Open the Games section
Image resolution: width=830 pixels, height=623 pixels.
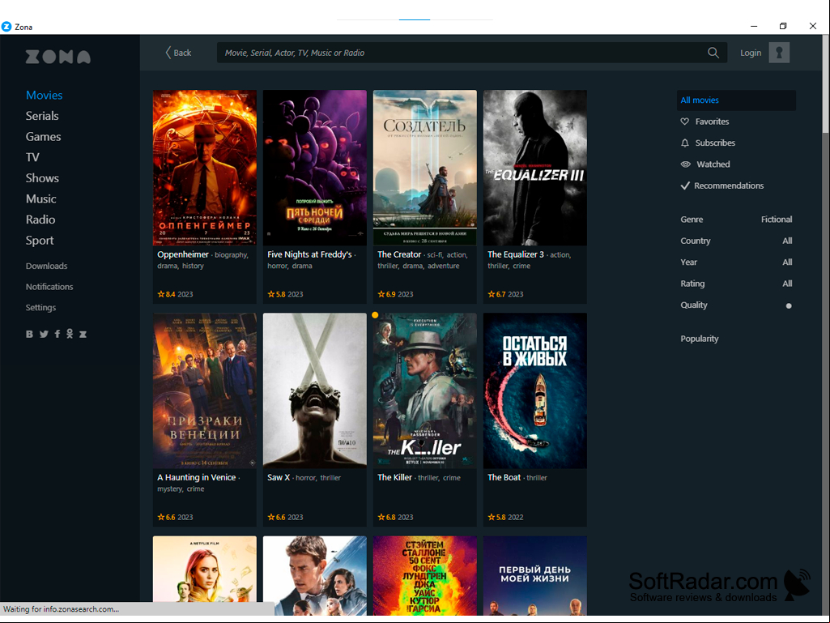pyautogui.click(x=44, y=137)
